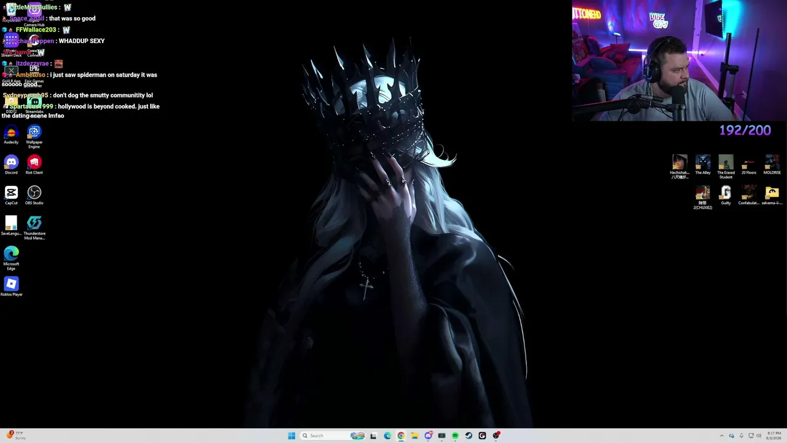The image size is (787, 443).
Task: Open the 2(CHUXIE2) desktop folder
Action: point(703,197)
